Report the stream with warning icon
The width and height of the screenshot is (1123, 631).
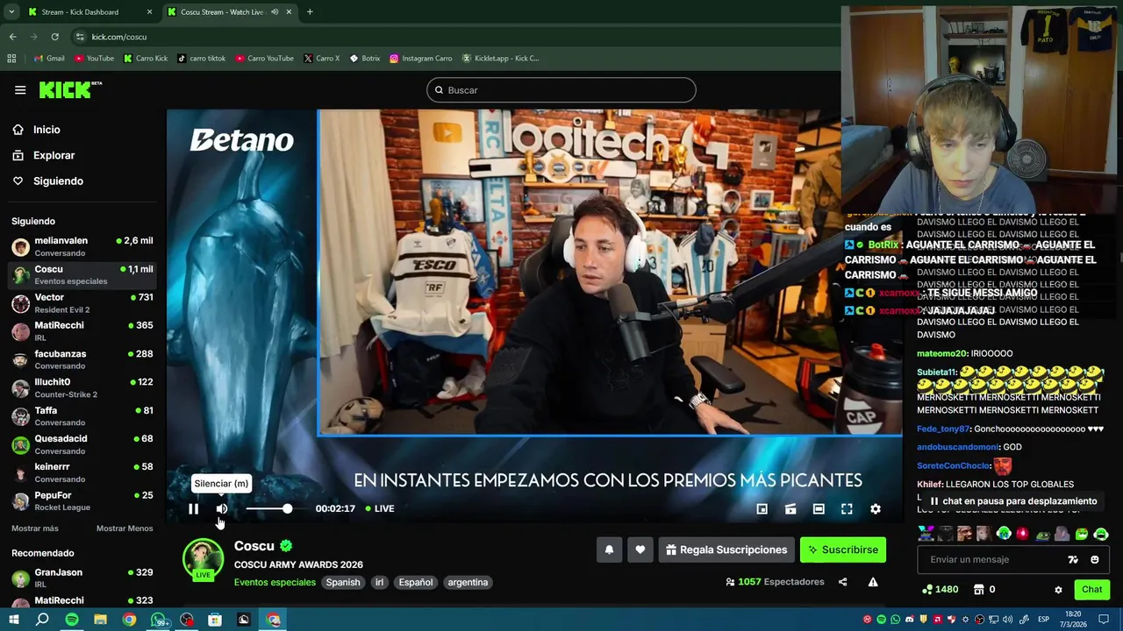(873, 582)
